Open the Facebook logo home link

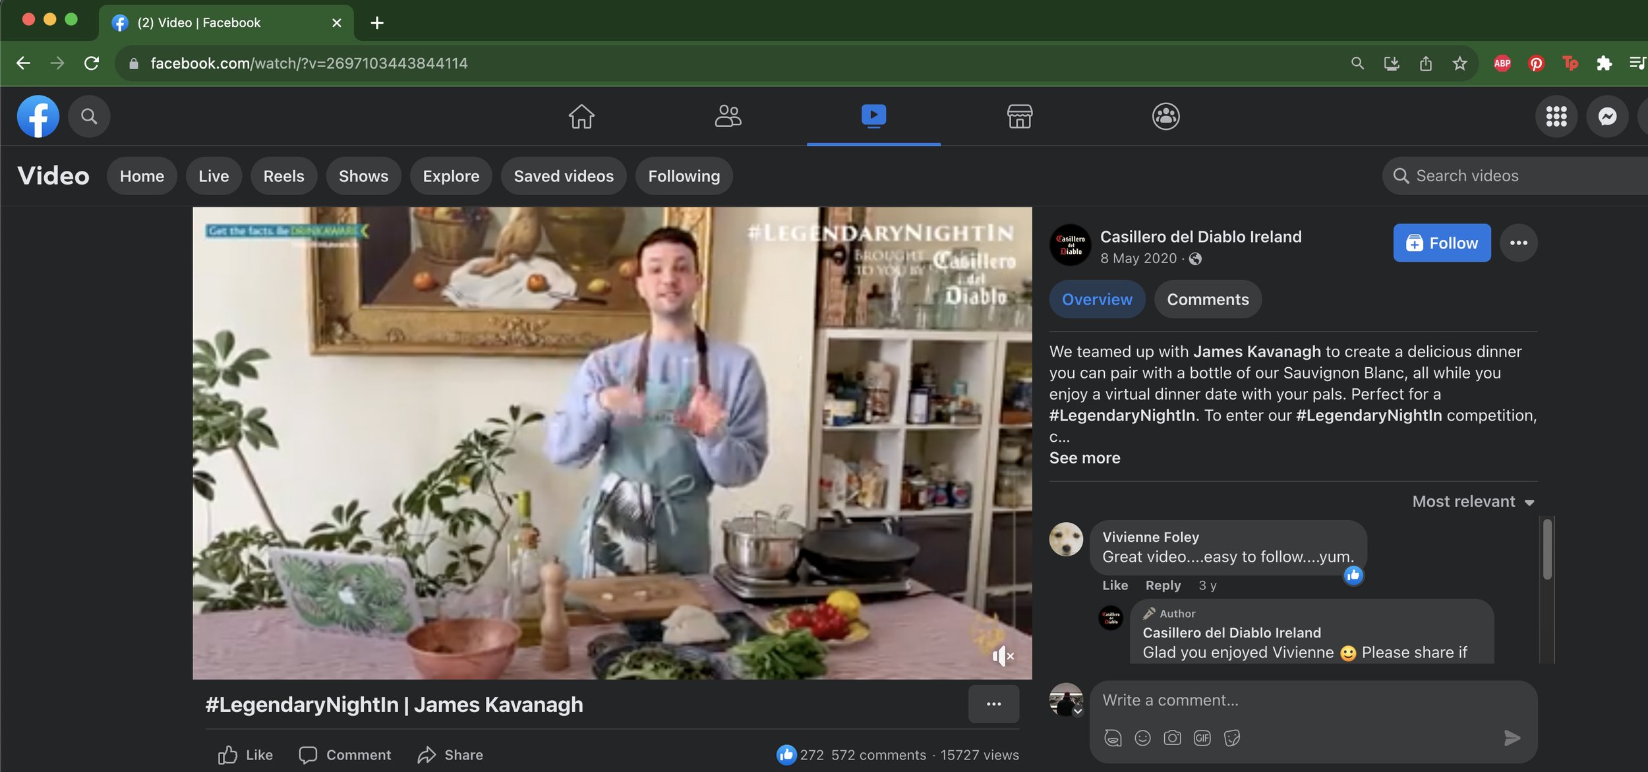click(38, 117)
